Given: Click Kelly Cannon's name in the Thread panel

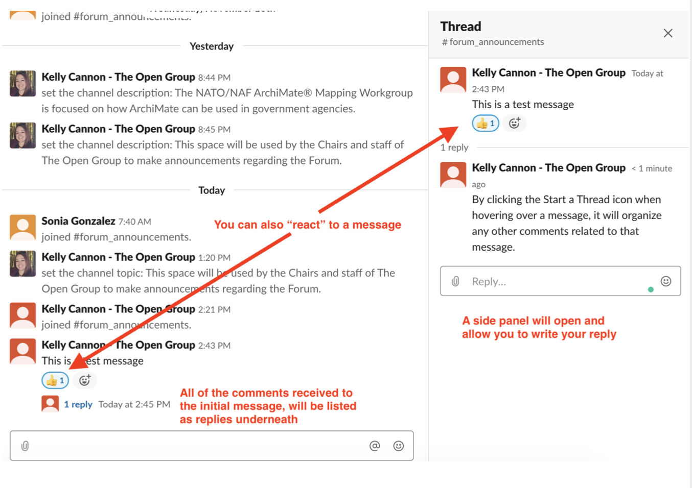Looking at the screenshot, I should coord(549,72).
